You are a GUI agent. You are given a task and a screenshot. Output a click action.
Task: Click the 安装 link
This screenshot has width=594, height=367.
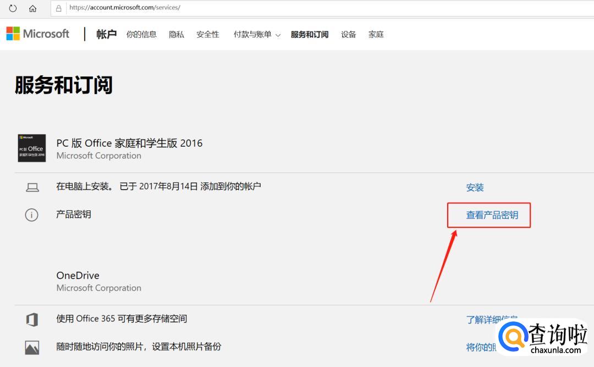pos(475,188)
